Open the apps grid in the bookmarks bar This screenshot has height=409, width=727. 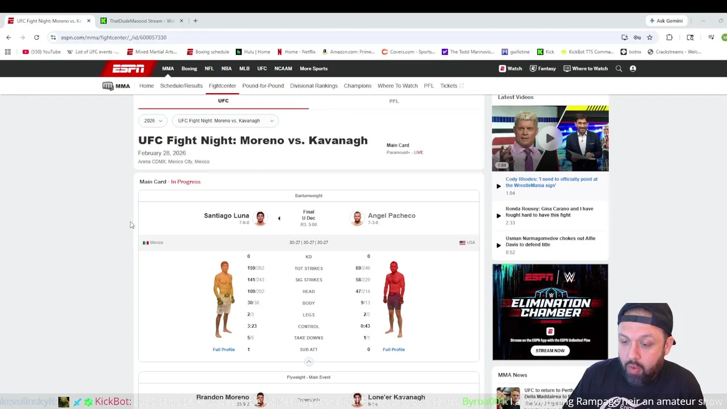8,52
